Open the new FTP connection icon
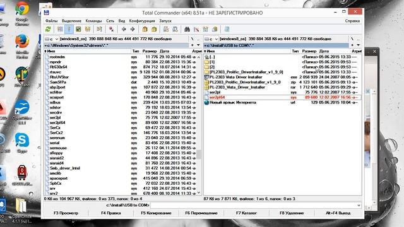 coord(175,29)
